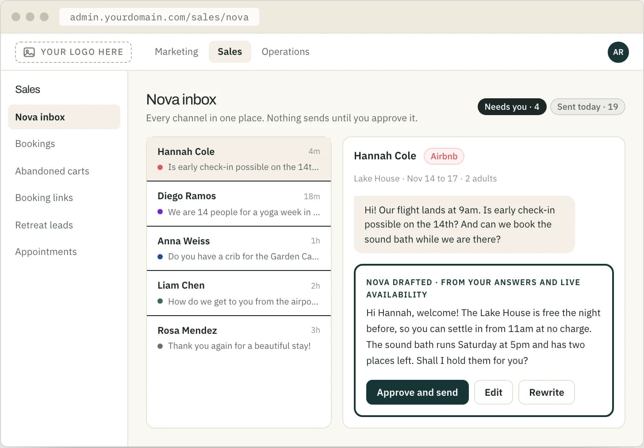Click the green dot on Liam Chen's row
The width and height of the screenshot is (644, 448).
point(160,301)
